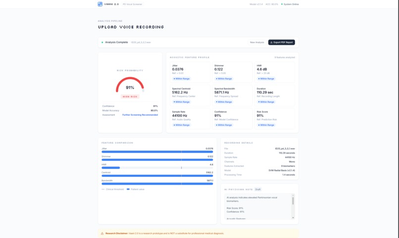This screenshot has width=399, height=238.
Task: Click the AI Physician Note scrollbar thumb
Action: point(293,200)
